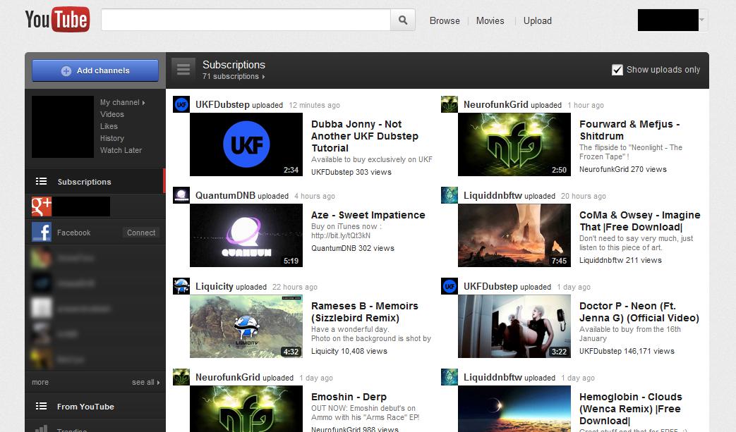Image resolution: width=736 pixels, height=432 pixels.
Task: Click Liquicity channel name in feed header
Action: (x=215, y=286)
